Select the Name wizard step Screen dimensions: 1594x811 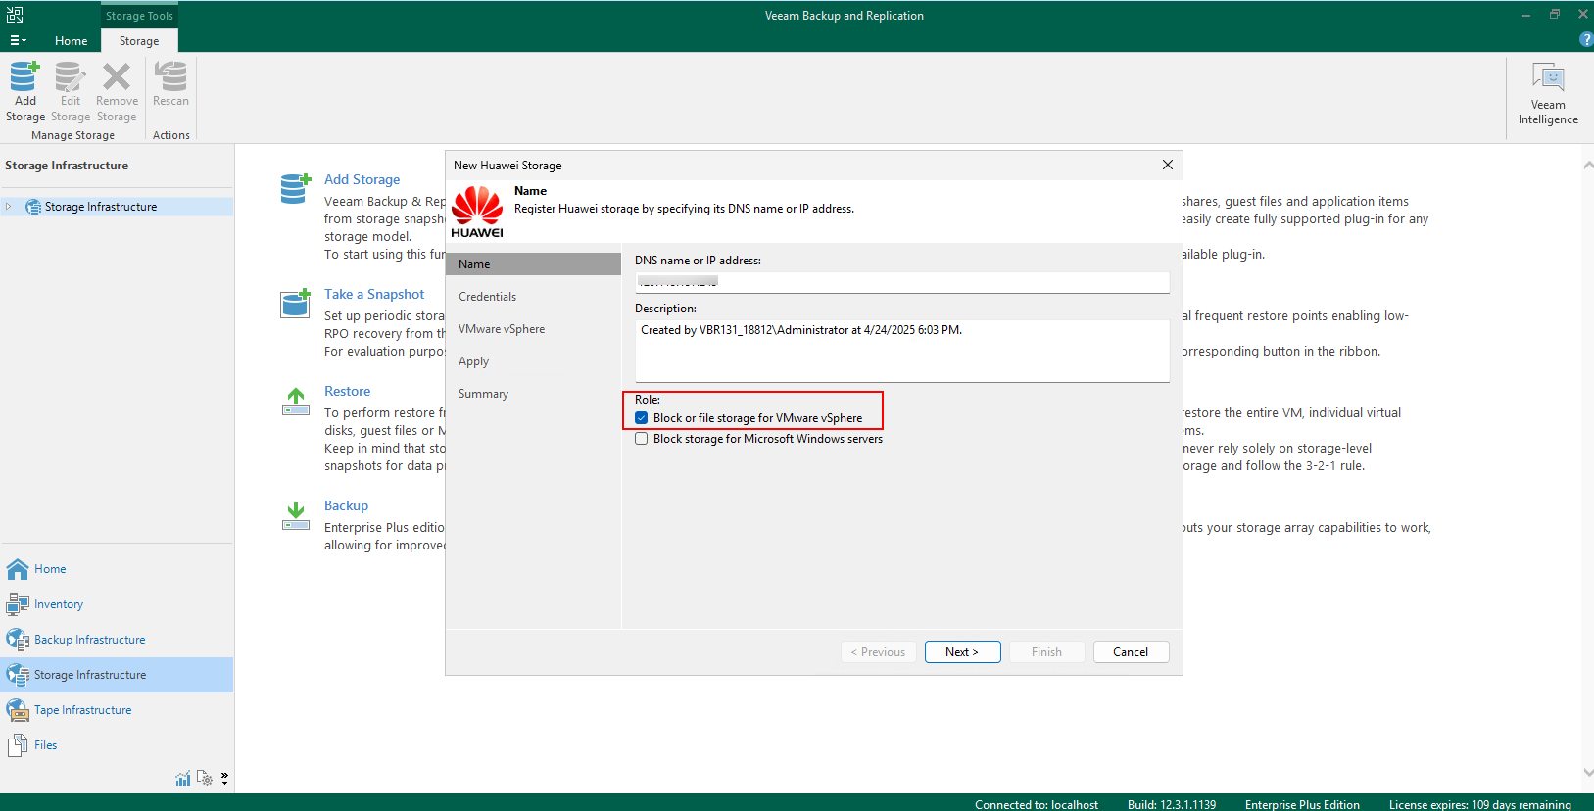tap(533, 264)
